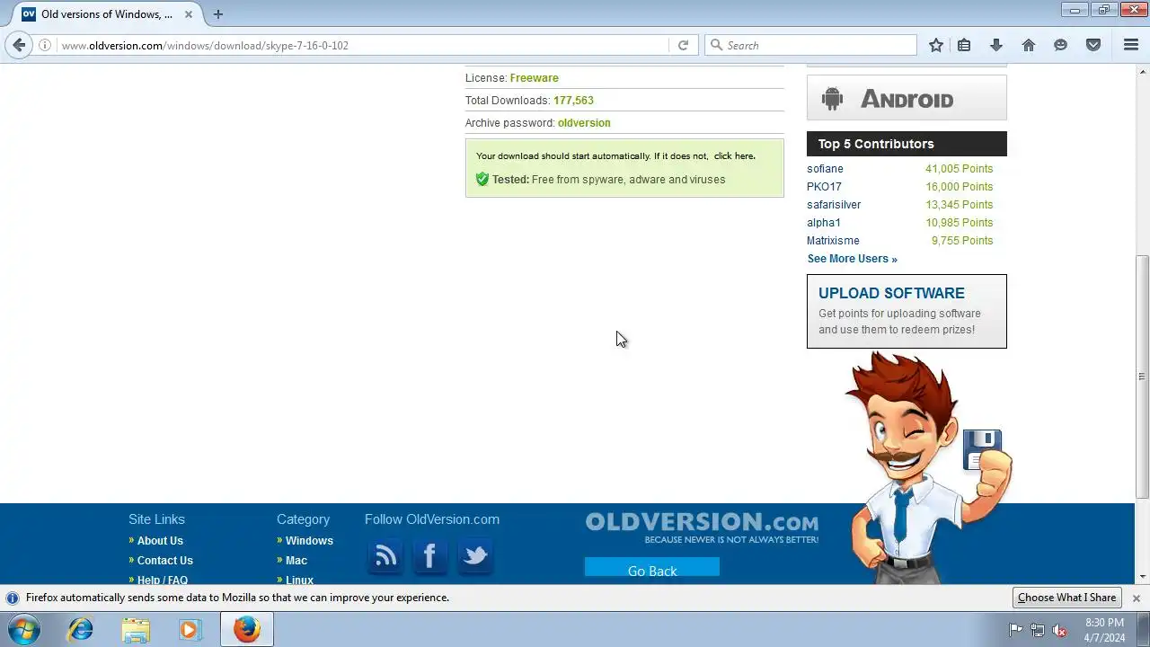This screenshot has height=647, width=1150.
Task: Open the Action Center flag tray icon
Action: [1015, 630]
